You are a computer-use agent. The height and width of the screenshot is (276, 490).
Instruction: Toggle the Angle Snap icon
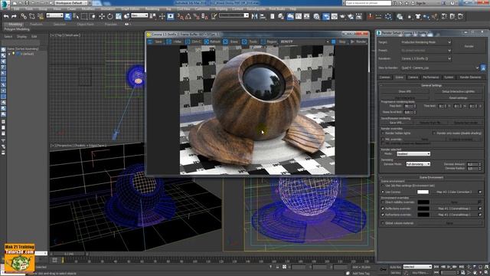[x=188, y=16]
